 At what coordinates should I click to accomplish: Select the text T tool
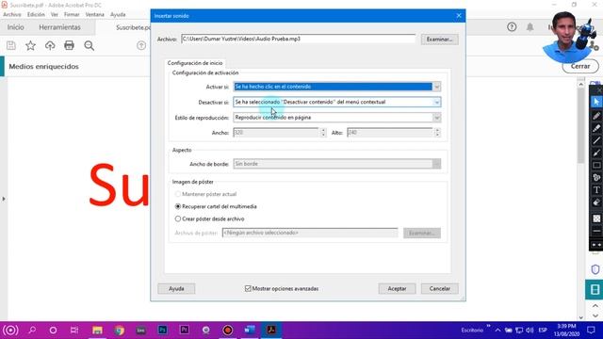[596, 190]
